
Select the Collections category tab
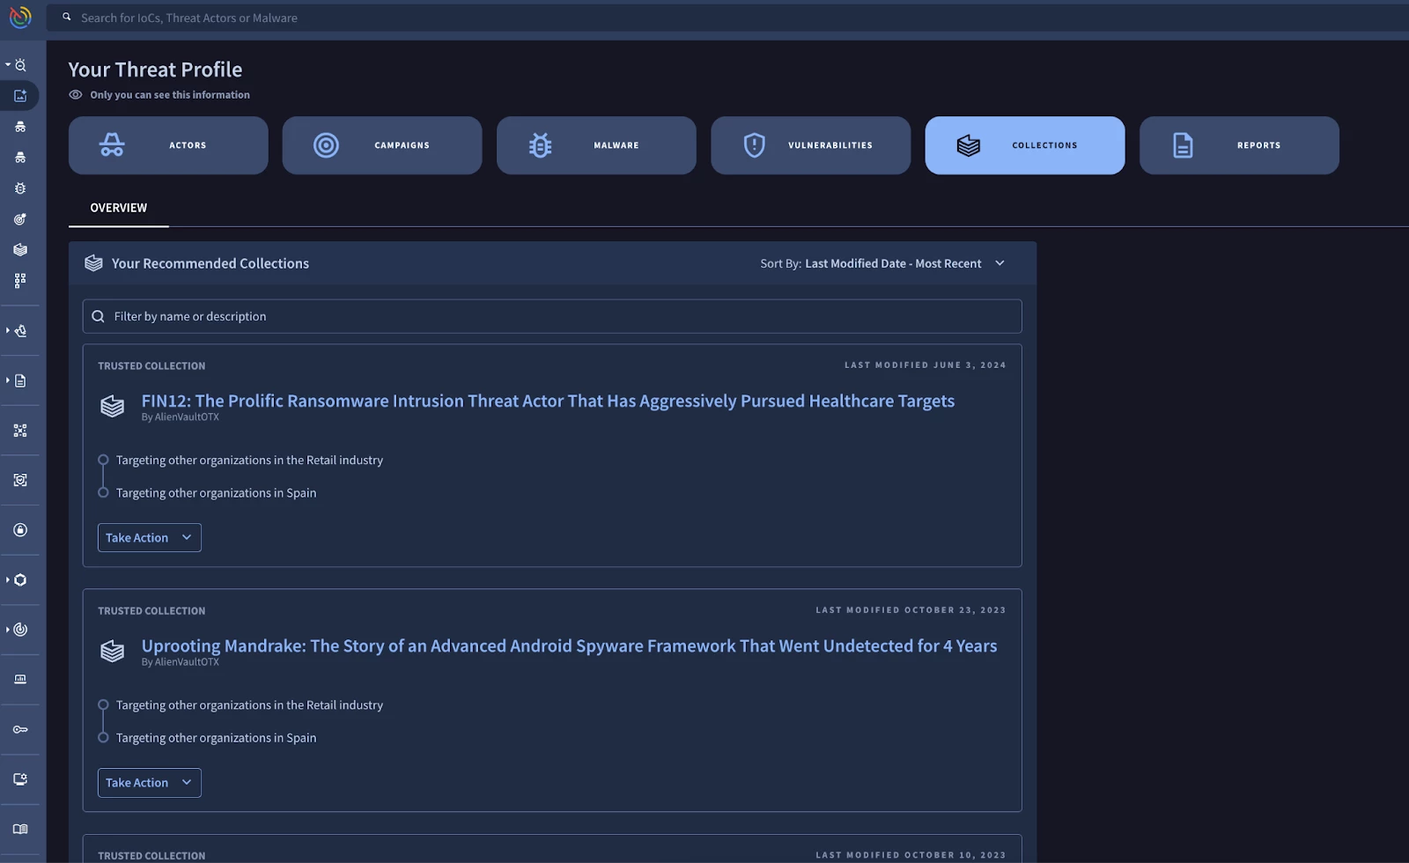coord(1025,145)
